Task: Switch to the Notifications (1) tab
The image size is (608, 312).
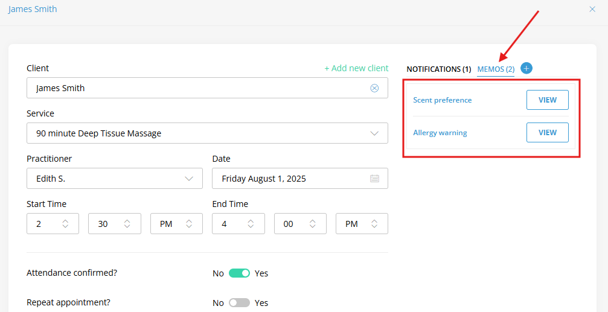Action: tap(438, 69)
